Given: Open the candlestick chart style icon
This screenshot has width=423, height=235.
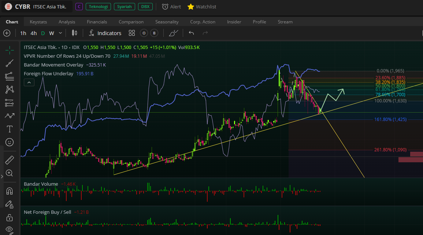Looking at the screenshot, I should 74,33.
